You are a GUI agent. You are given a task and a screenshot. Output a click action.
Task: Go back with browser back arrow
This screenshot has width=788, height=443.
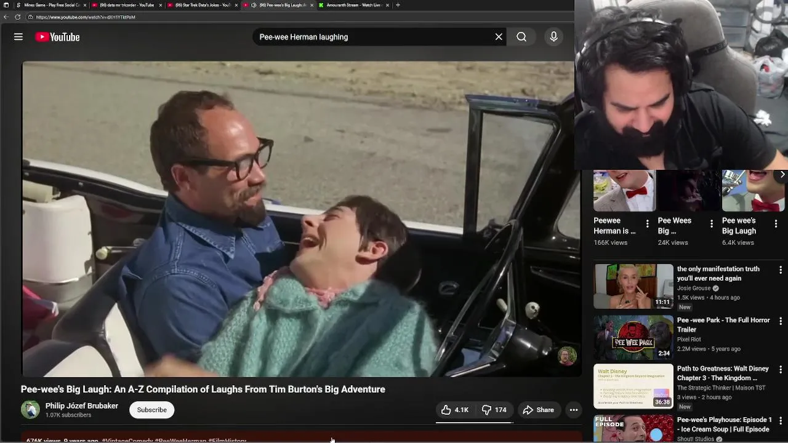tap(6, 17)
